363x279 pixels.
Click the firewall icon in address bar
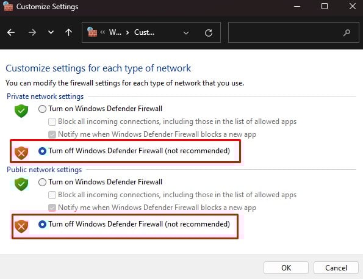[92, 32]
